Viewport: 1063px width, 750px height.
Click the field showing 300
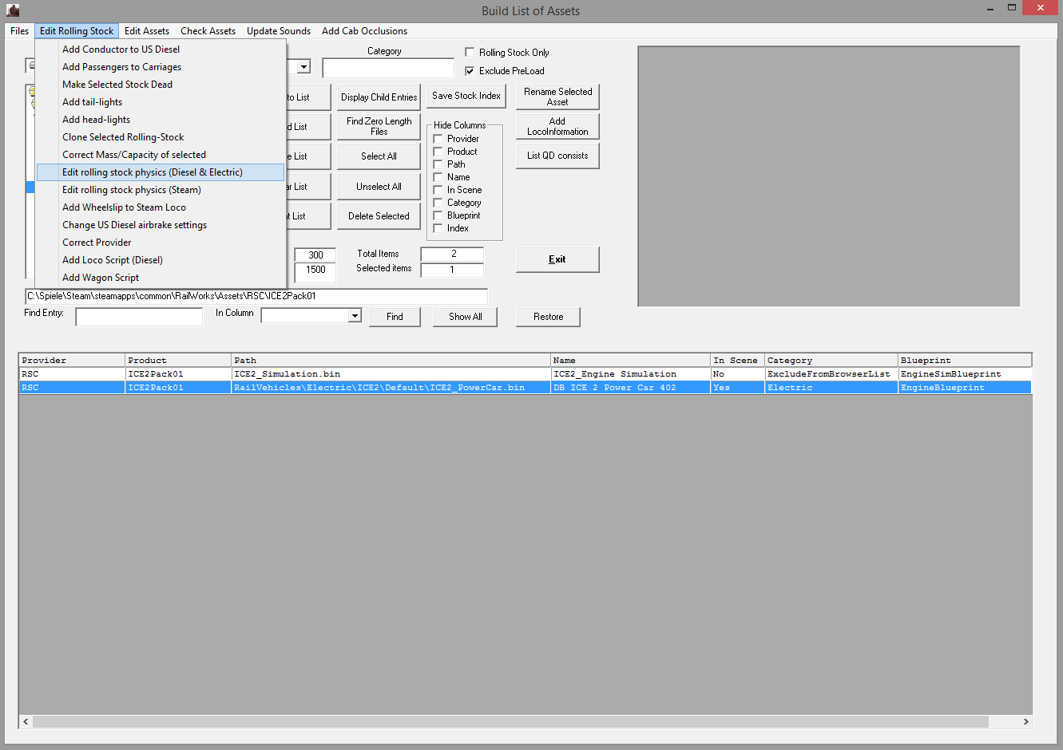pos(315,255)
